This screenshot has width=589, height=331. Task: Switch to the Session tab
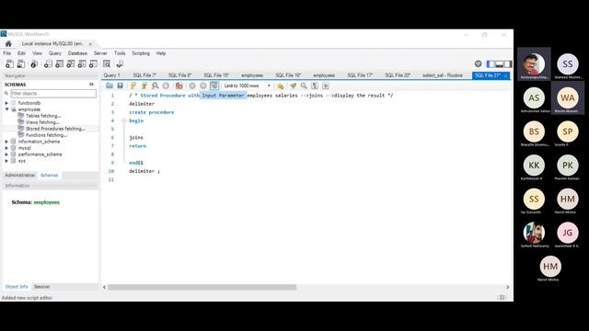[41, 287]
